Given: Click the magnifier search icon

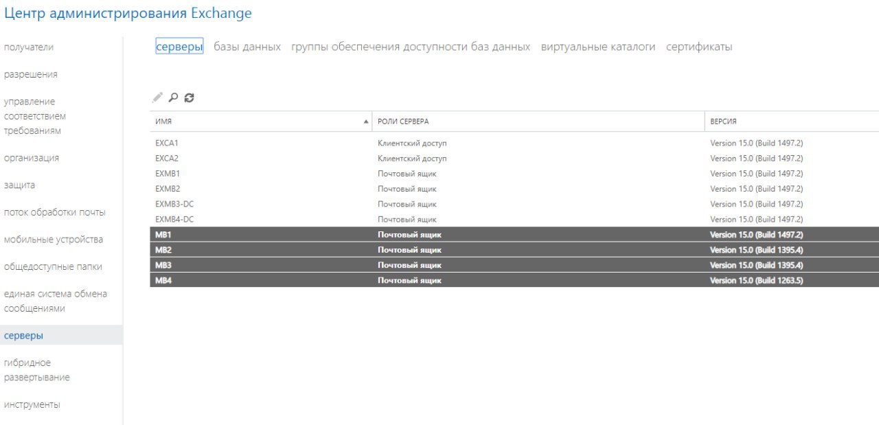Looking at the screenshot, I should click(x=174, y=97).
